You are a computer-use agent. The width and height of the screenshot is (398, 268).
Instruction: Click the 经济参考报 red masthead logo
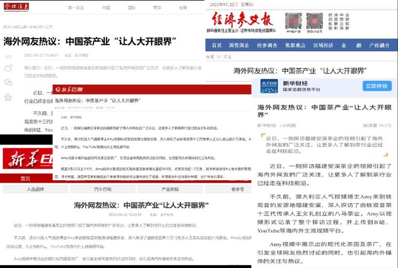tap(242, 20)
